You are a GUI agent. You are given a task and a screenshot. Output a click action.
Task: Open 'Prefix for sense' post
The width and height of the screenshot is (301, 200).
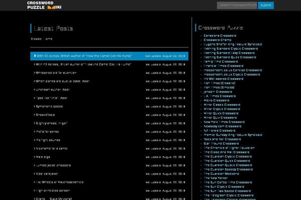[x=47, y=132]
